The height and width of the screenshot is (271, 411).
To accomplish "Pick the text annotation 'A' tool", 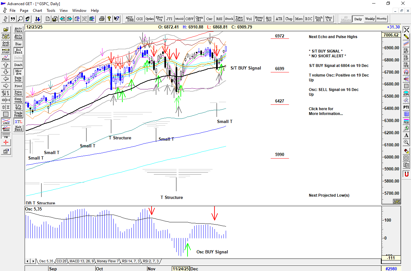I will point(406,135).
